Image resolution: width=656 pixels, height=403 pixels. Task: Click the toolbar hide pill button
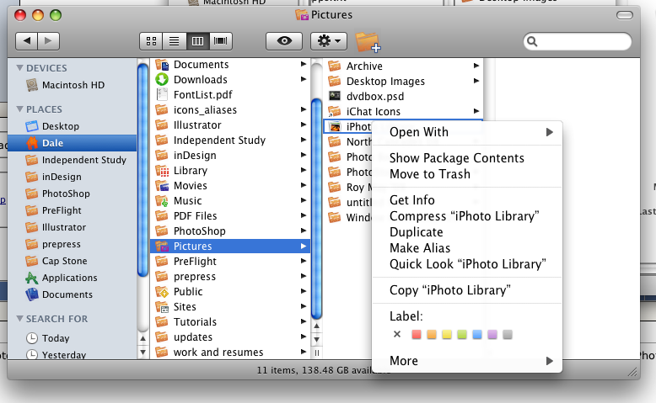pyautogui.click(x=625, y=15)
